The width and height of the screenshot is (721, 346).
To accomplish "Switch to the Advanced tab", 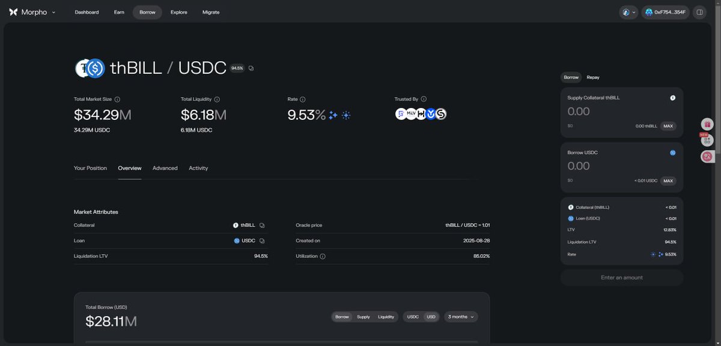I will (165, 168).
